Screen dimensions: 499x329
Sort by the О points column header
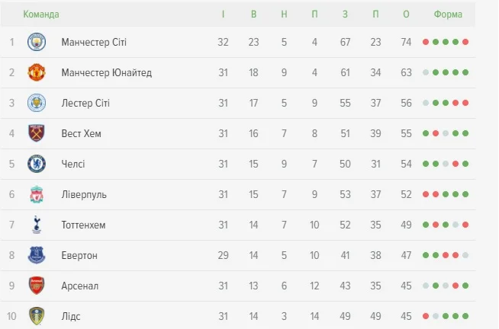click(406, 14)
